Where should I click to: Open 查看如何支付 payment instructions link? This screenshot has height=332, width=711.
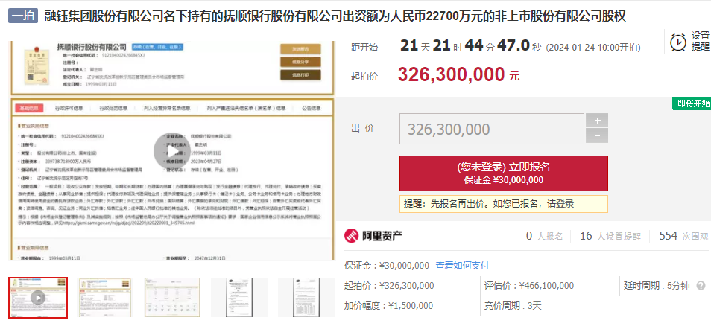pyautogui.click(x=462, y=266)
